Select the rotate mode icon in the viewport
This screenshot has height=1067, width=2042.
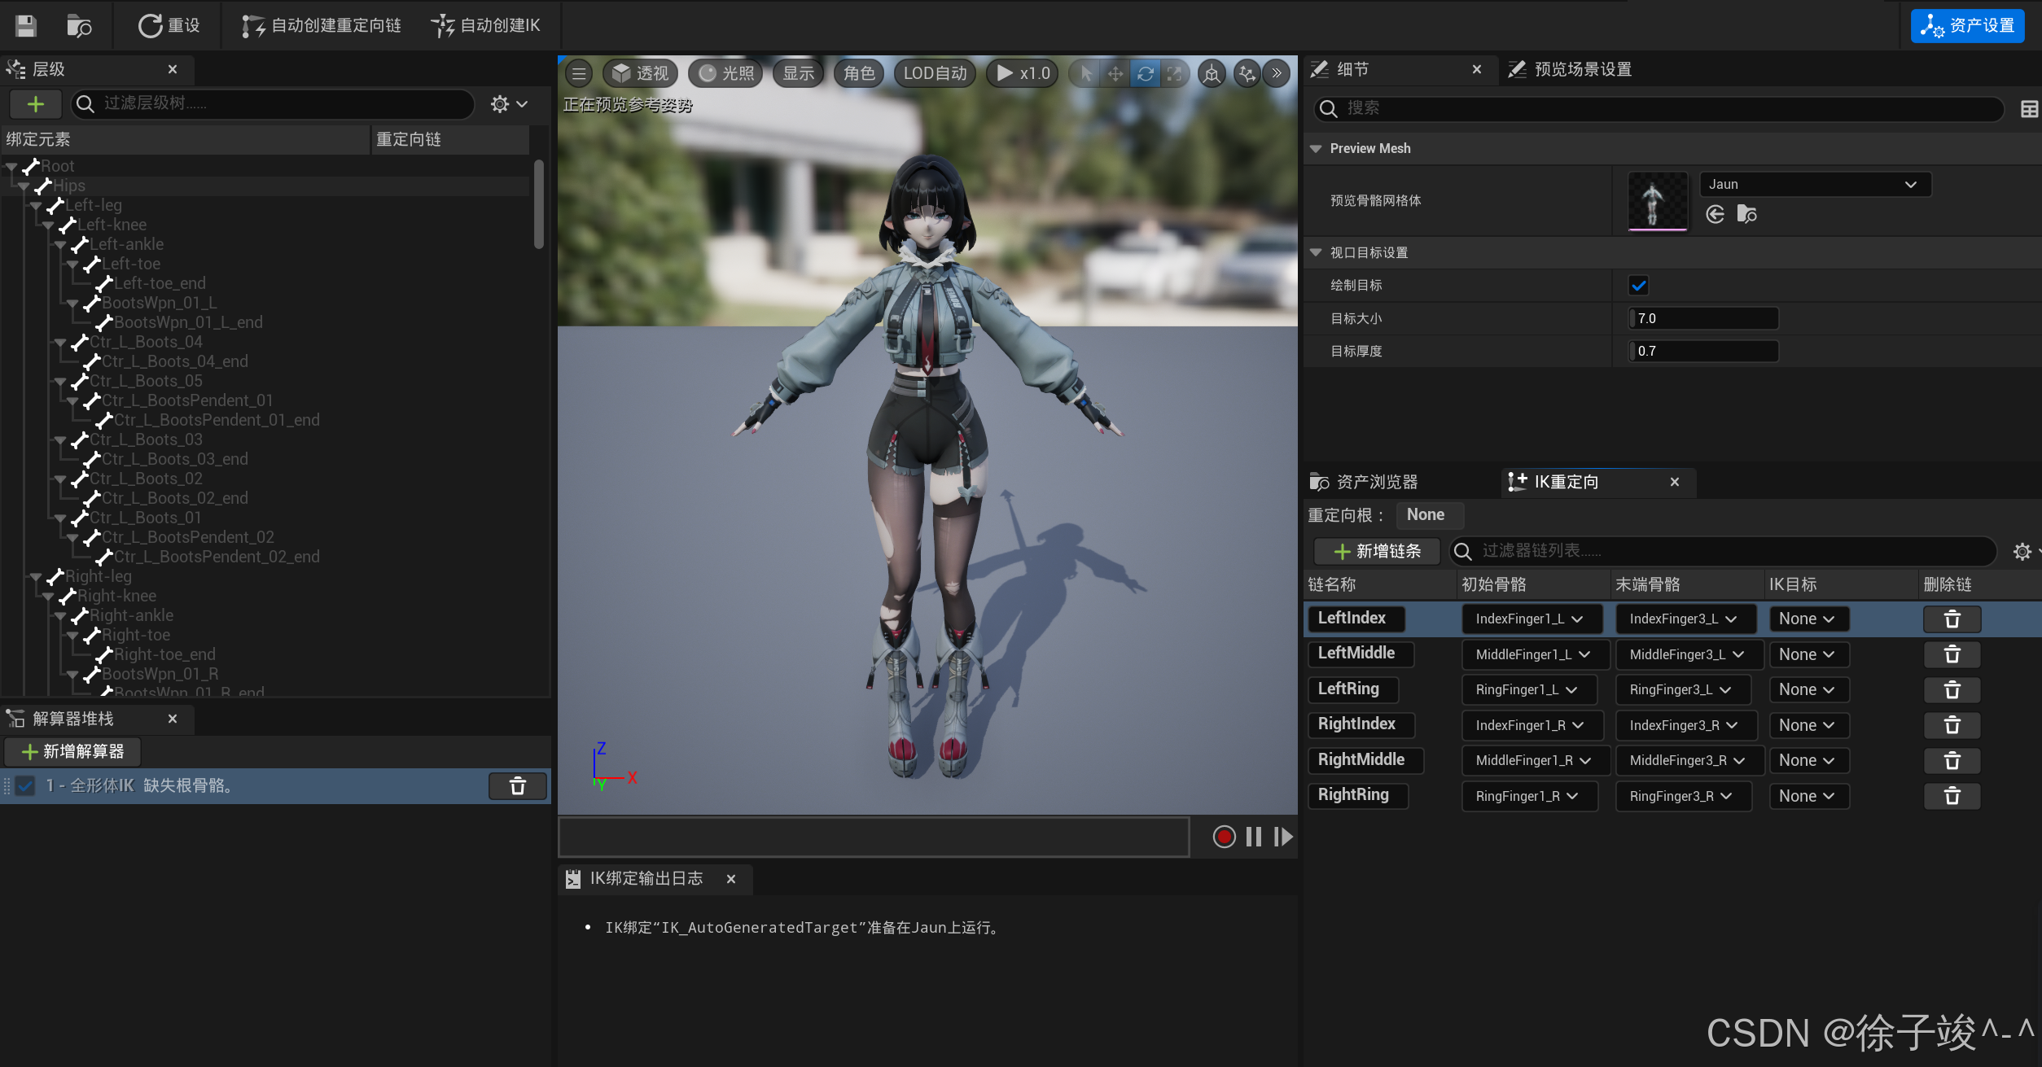point(1145,74)
